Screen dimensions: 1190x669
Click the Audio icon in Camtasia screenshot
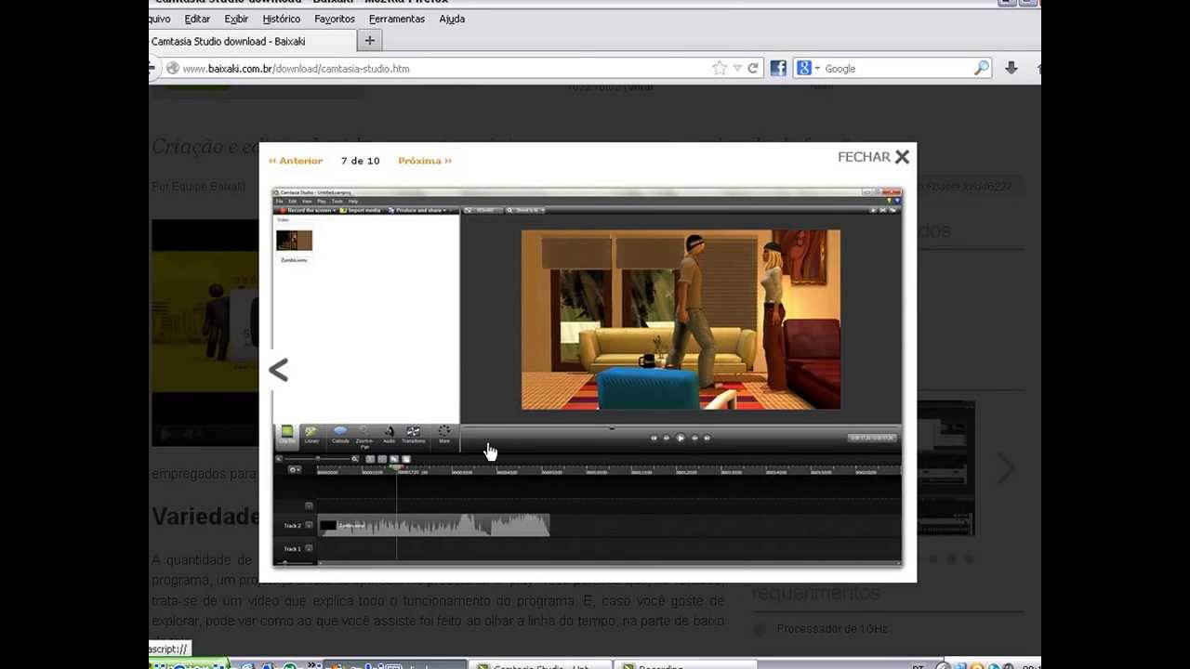click(390, 434)
